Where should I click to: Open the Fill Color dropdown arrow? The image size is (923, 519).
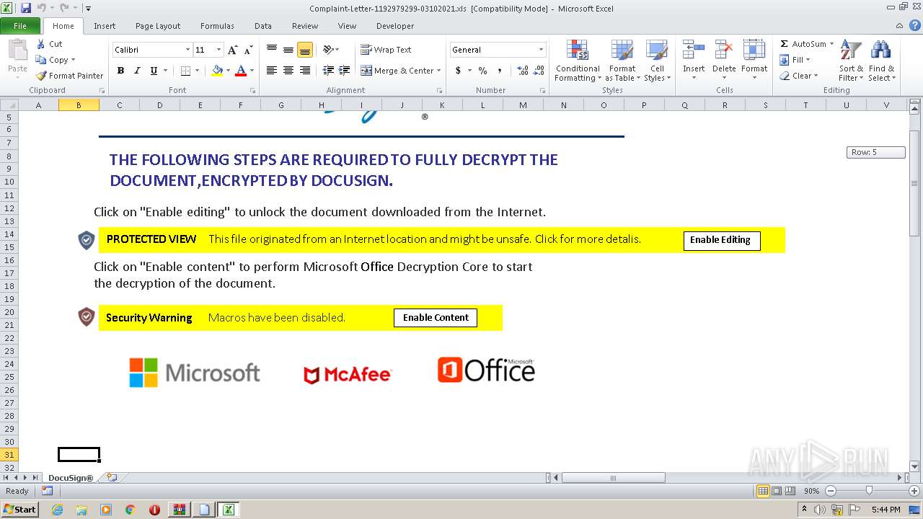[x=228, y=71]
